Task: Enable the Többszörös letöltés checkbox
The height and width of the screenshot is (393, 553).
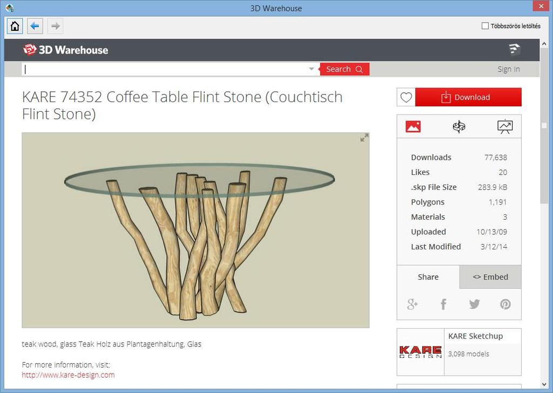Action: (485, 26)
